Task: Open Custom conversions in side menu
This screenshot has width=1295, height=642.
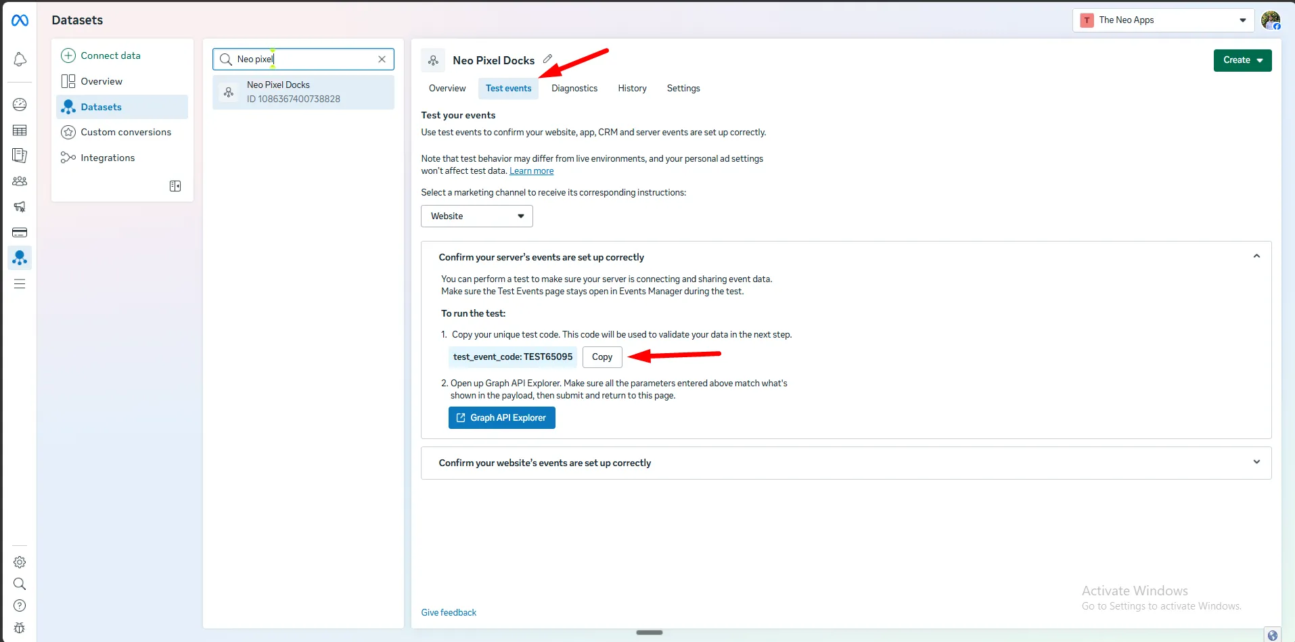Action: point(122,132)
